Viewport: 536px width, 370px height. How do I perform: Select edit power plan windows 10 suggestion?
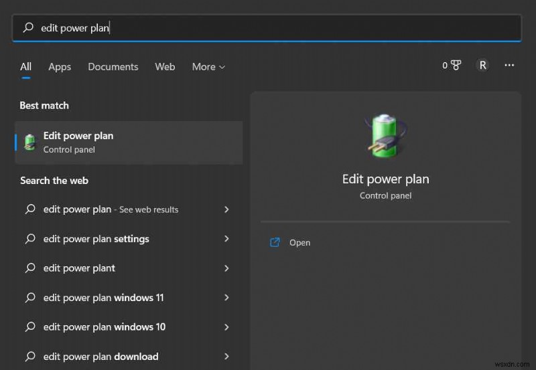[x=104, y=327]
